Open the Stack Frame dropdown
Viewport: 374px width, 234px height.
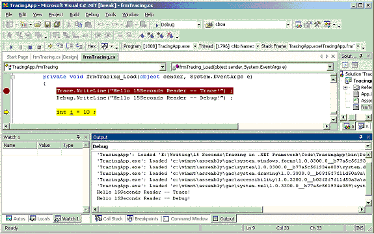(x=358, y=46)
